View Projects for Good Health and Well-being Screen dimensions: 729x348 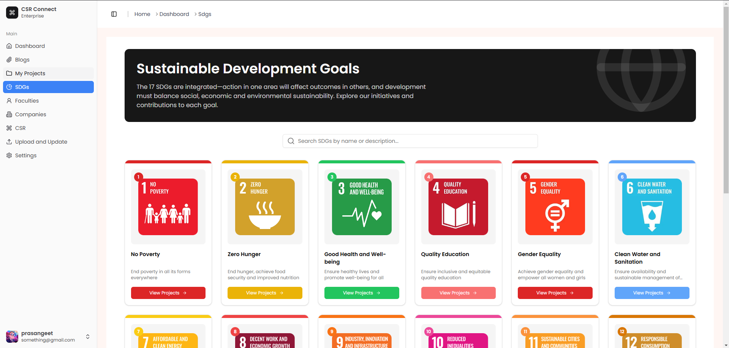click(361, 293)
